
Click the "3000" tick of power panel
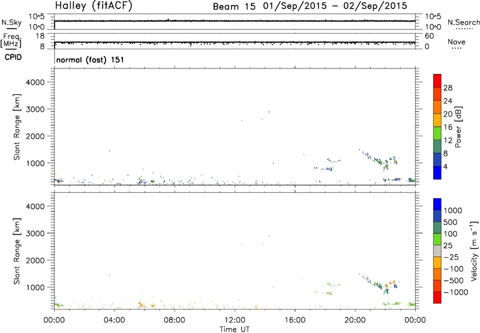coord(35,109)
